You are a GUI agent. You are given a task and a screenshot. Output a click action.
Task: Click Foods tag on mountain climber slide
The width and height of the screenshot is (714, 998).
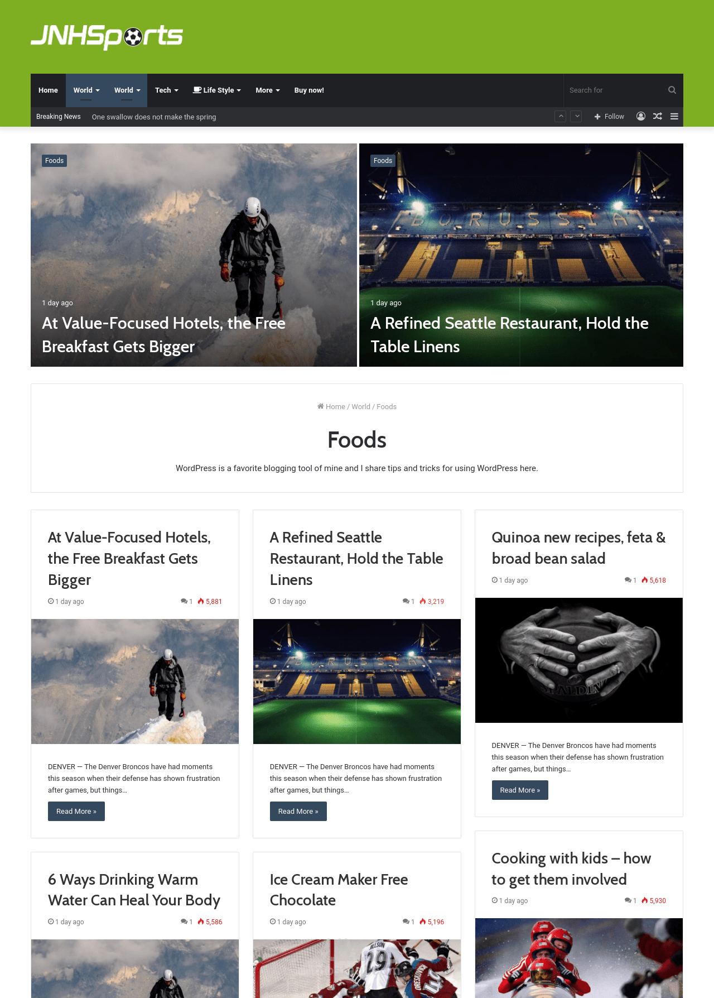click(54, 160)
